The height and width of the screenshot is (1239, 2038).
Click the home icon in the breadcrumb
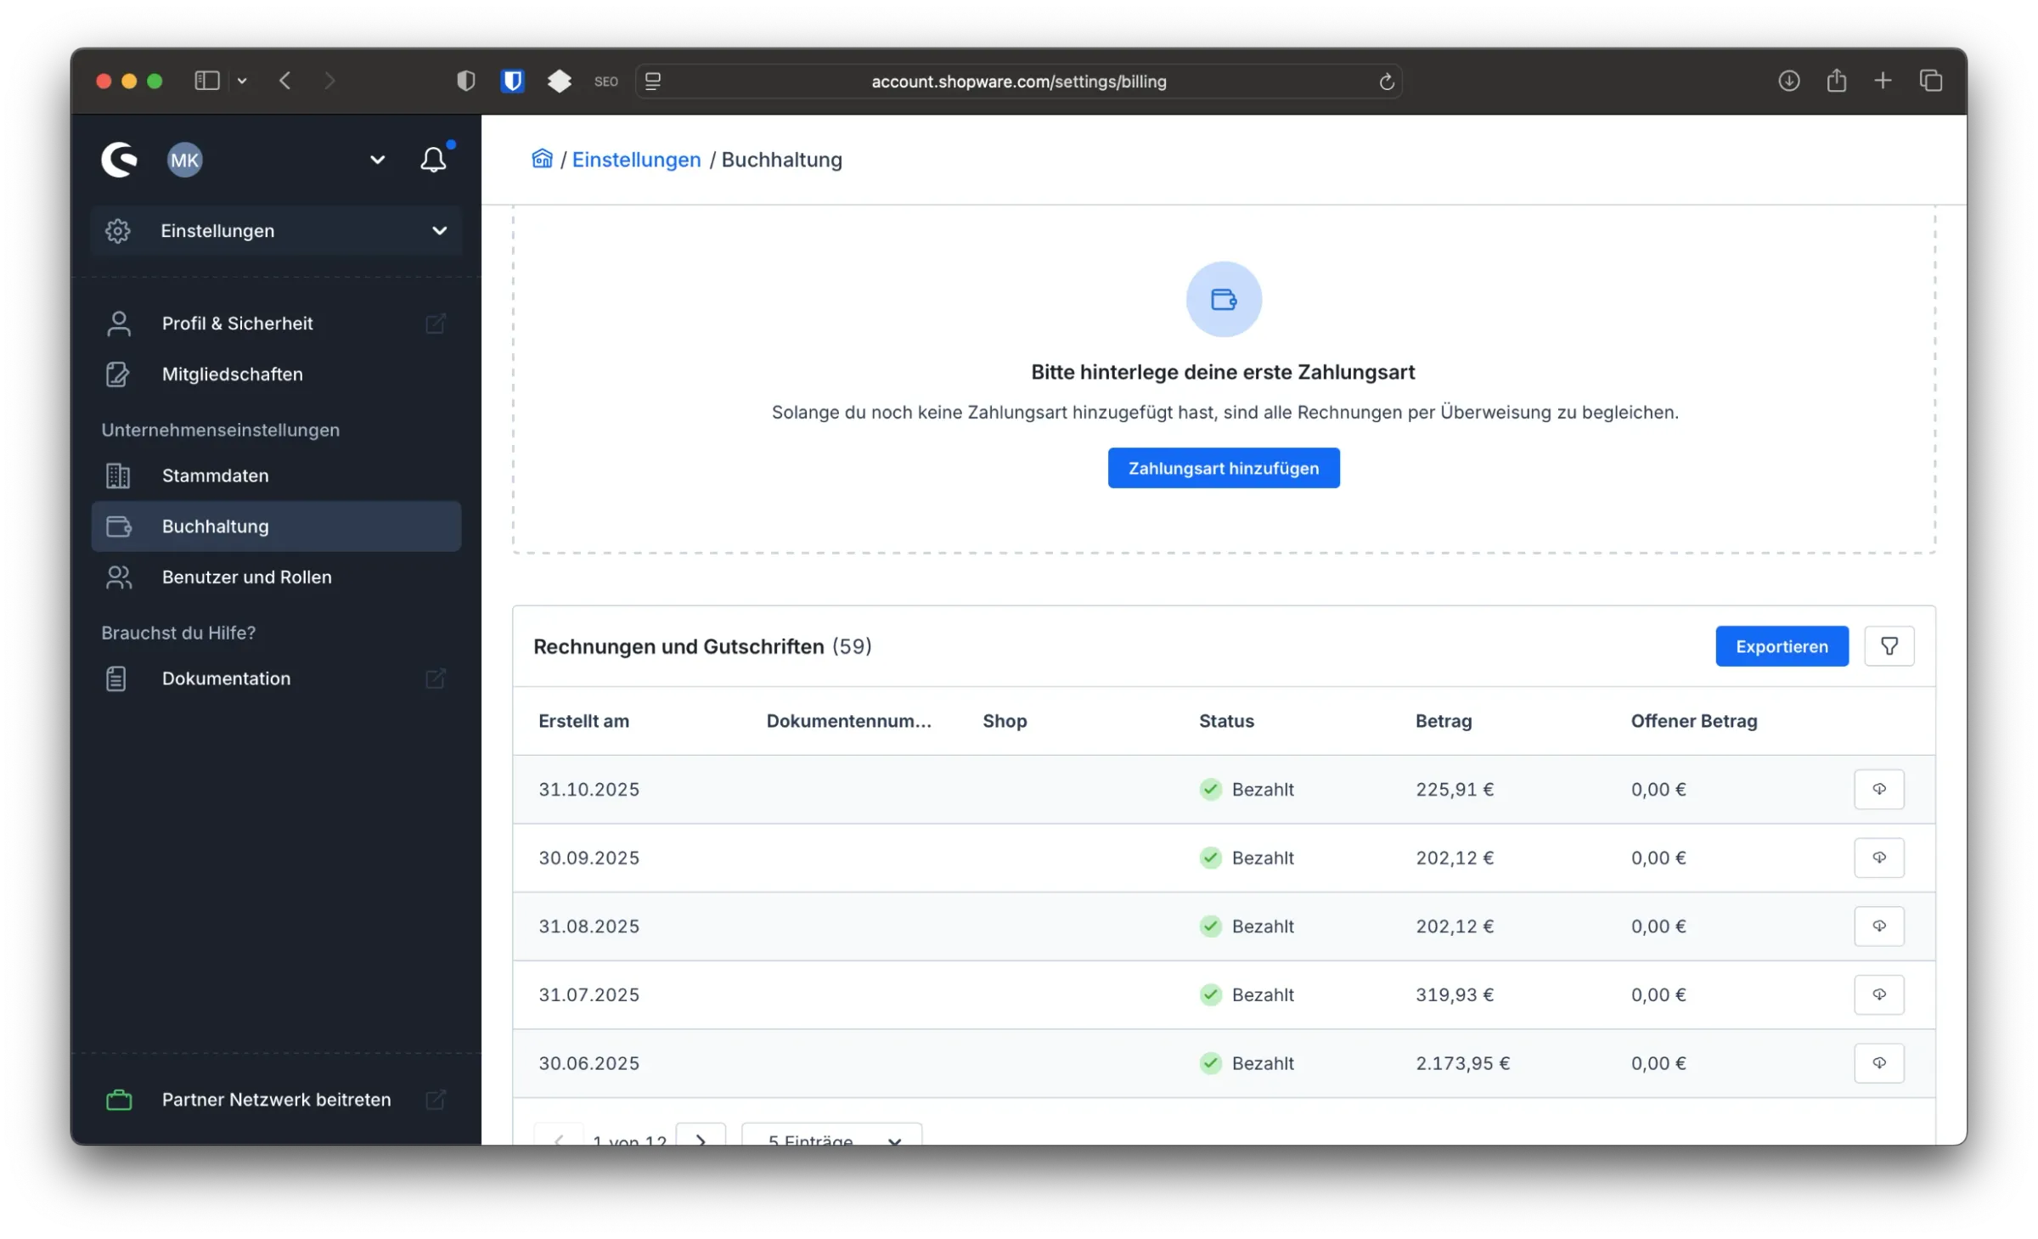click(x=543, y=159)
